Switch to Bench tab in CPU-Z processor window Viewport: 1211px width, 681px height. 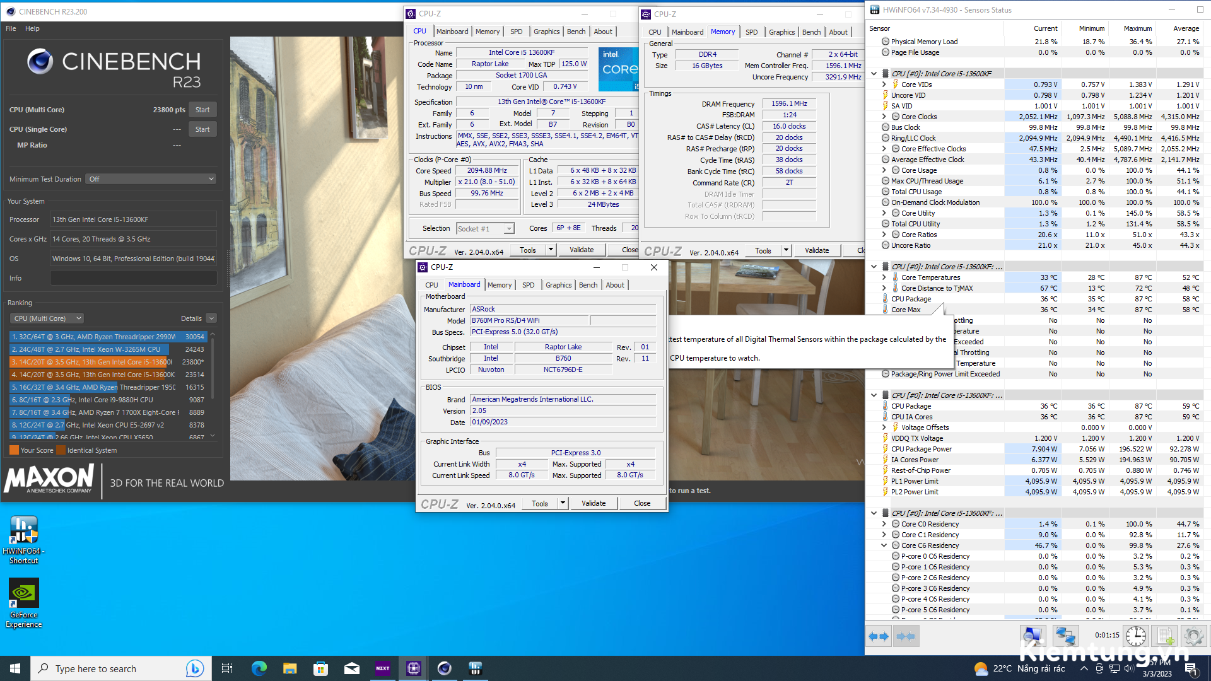pyautogui.click(x=576, y=32)
